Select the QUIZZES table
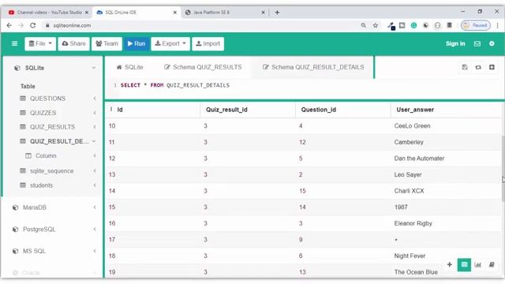 [43, 113]
